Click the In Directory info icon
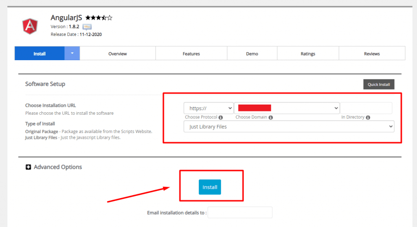 [x=368, y=118]
